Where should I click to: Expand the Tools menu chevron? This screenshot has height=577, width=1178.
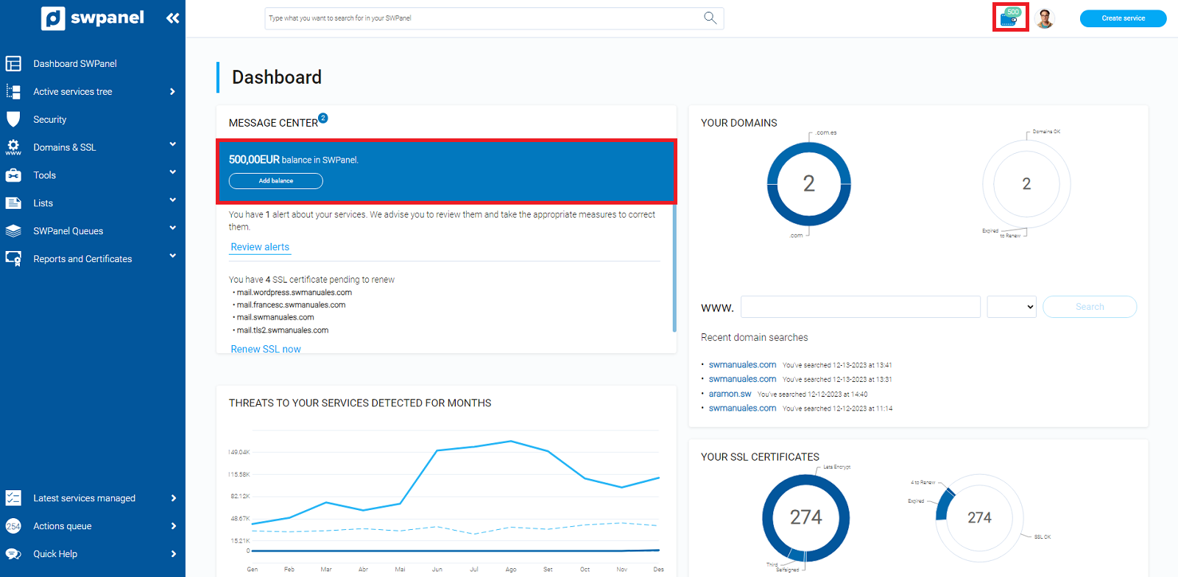tap(172, 172)
